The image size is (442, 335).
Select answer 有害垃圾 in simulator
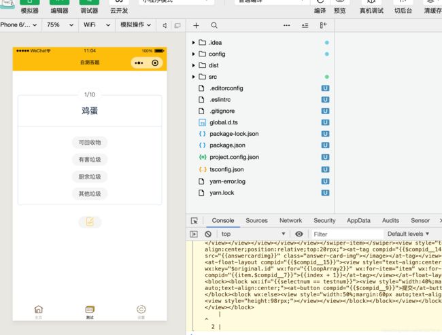pos(90,160)
